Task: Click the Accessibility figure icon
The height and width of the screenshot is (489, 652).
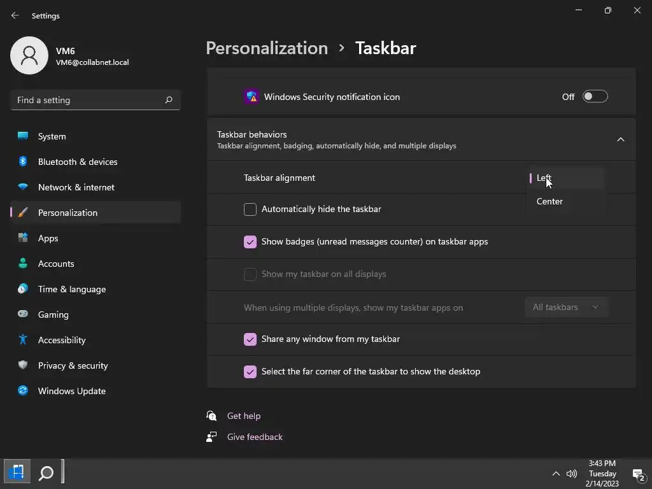Action: (23, 339)
